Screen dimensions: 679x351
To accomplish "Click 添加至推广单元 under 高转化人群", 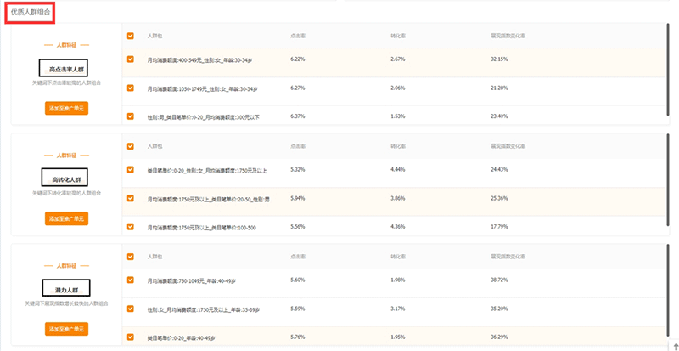I will [x=66, y=218].
